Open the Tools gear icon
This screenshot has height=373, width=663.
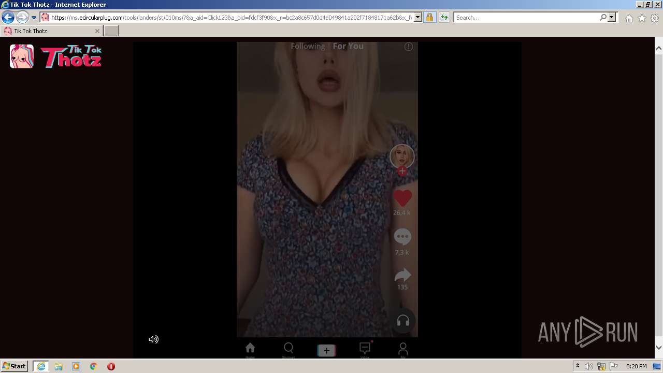pyautogui.click(x=655, y=18)
